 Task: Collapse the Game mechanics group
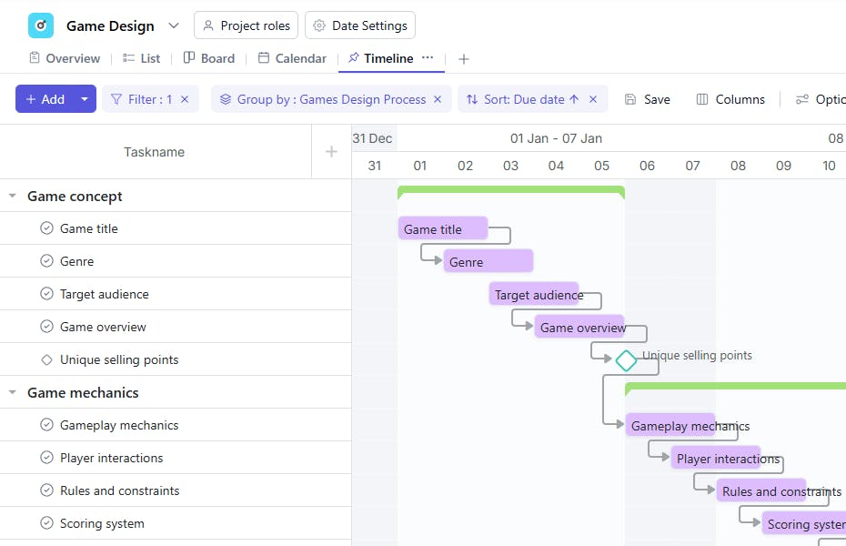click(x=13, y=392)
